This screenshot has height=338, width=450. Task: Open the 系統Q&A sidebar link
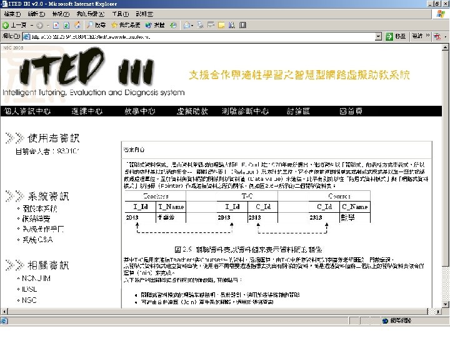click(37, 240)
